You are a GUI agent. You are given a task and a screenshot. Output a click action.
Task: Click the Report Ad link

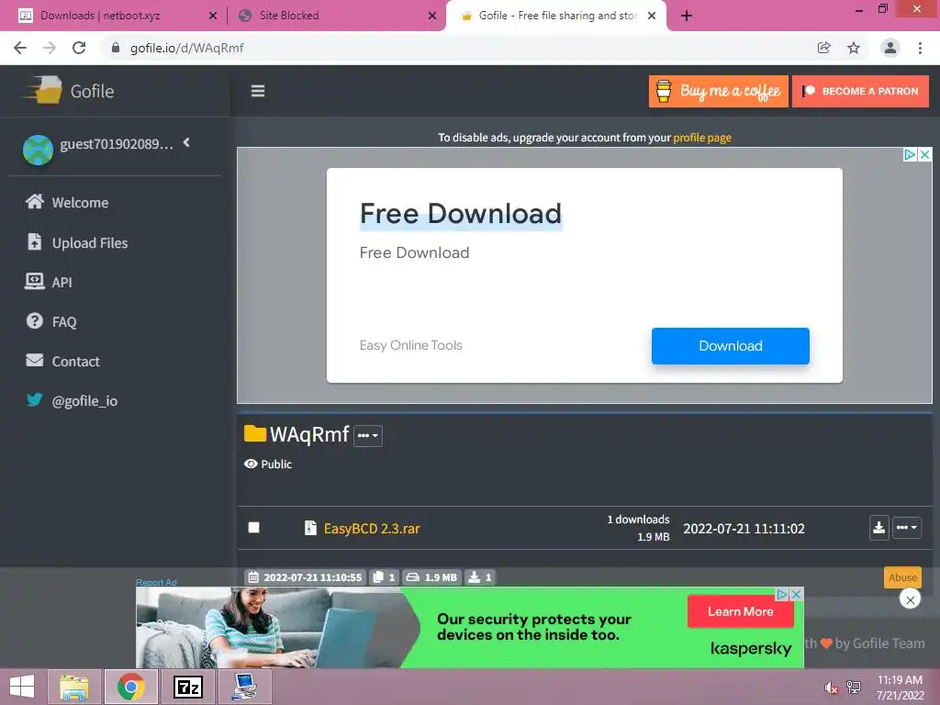pyautogui.click(x=156, y=582)
